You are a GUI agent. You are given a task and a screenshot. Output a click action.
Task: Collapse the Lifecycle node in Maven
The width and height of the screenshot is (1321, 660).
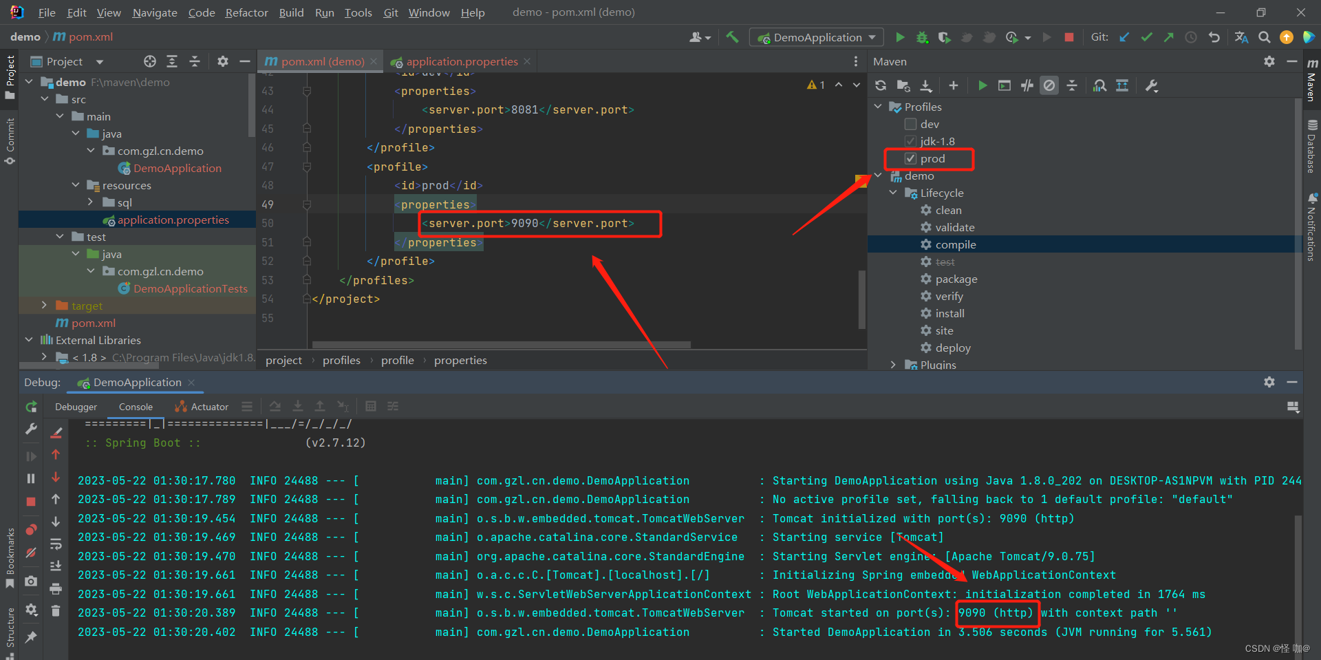click(x=893, y=193)
